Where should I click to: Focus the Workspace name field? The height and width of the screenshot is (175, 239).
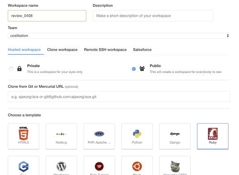tap(47, 16)
